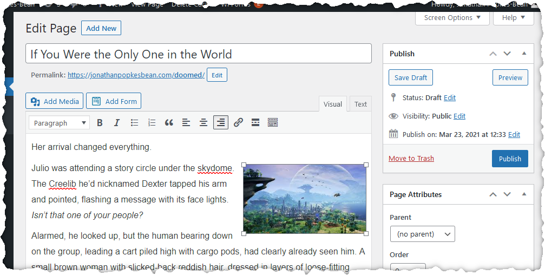Collapse the Publish panel
545x275 pixels.
(x=524, y=54)
